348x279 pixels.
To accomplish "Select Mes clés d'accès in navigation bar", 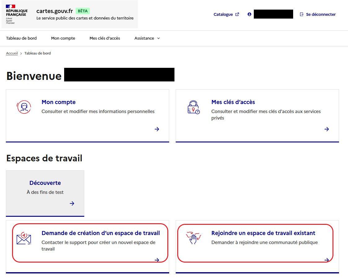I will [x=105, y=38].
